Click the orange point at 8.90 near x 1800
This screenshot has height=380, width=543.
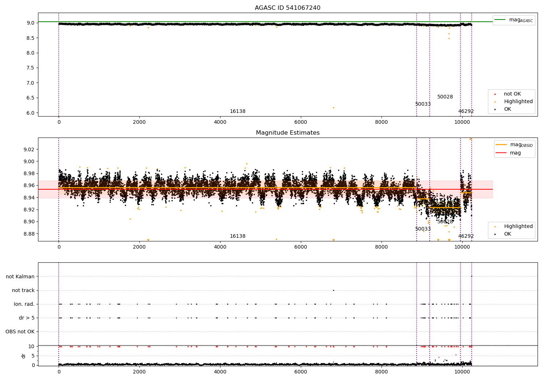(130, 219)
